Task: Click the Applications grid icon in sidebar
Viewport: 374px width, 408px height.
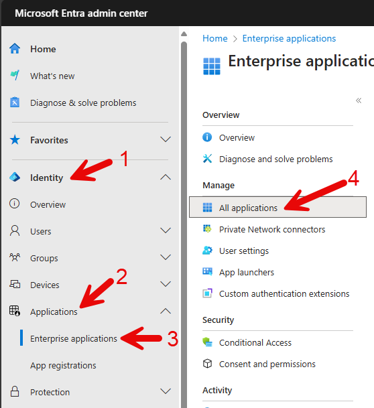Action: tap(15, 311)
